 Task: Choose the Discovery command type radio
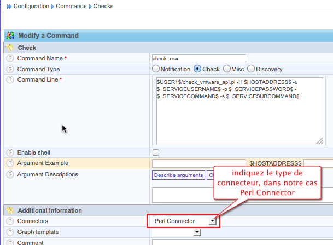pyautogui.click(x=251, y=69)
